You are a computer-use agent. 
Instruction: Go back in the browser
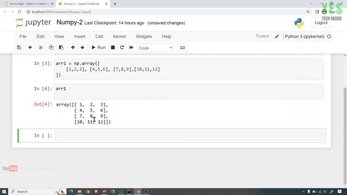click(x=5, y=12)
